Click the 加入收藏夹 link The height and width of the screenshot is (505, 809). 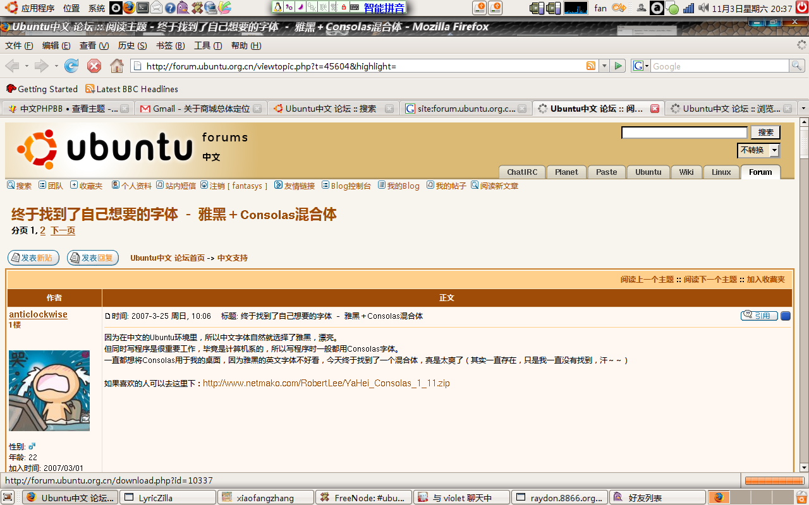click(x=766, y=279)
